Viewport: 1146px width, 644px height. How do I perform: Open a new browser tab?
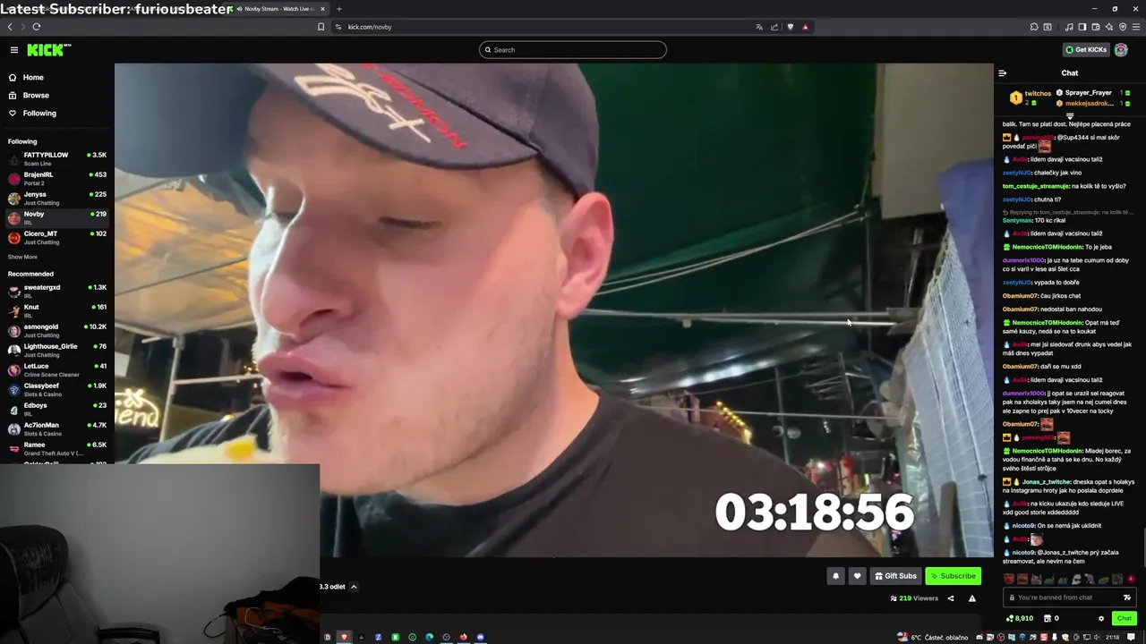coord(338,9)
